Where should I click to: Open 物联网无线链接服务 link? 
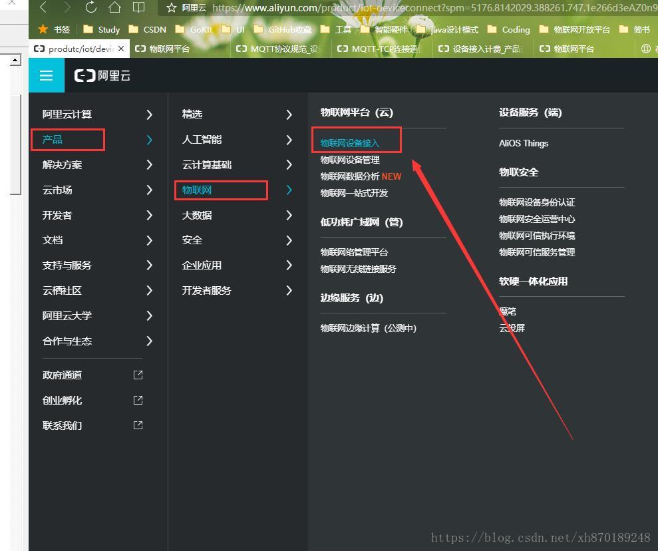click(x=358, y=269)
